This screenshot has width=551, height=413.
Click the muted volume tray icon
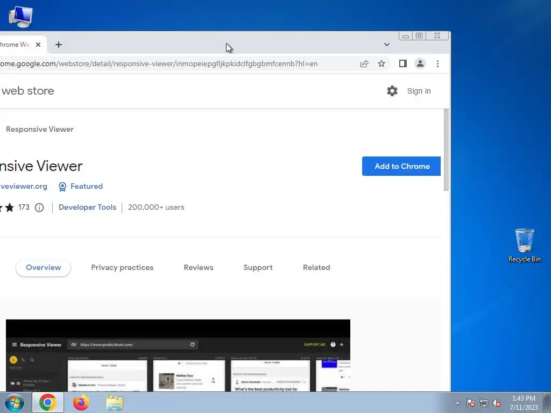[x=497, y=403]
